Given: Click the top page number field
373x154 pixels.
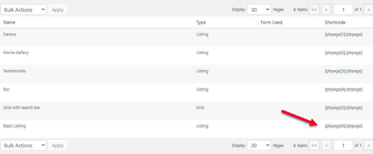Looking at the screenshot, I should click(x=343, y=10).
